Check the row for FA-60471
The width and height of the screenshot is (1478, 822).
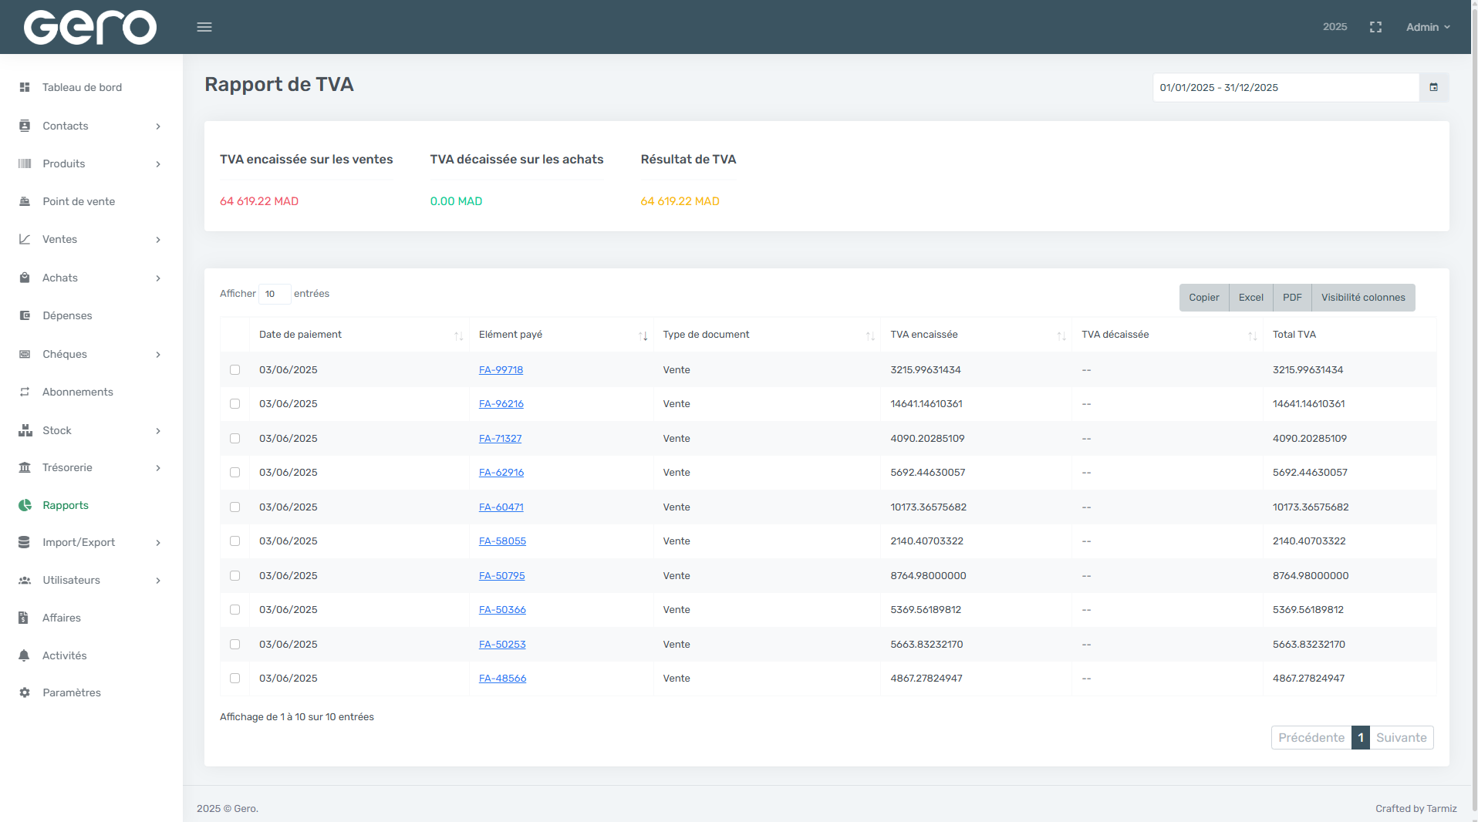tap(235, 507)
